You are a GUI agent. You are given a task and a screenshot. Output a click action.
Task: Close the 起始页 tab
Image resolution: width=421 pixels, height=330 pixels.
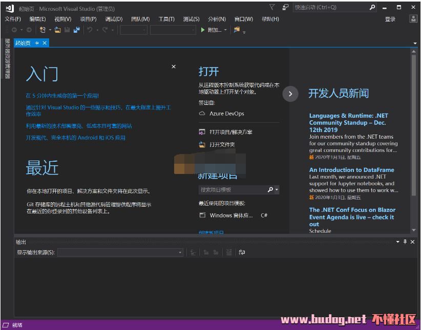click(45, 43)
